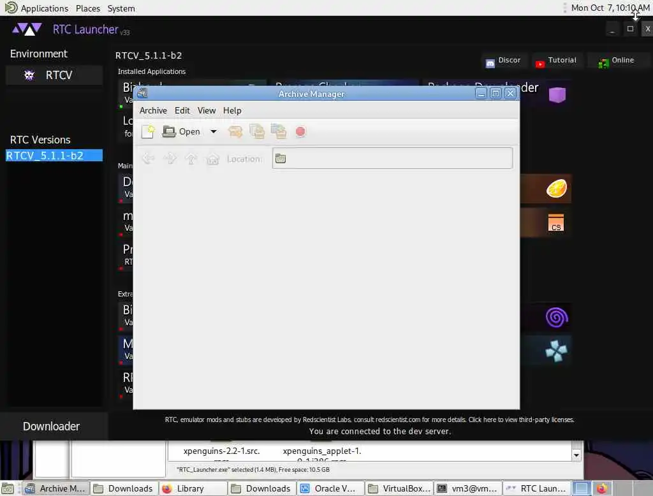Open the Places menu in top panel
Screen dimensions: 653x496
[88, 8]
